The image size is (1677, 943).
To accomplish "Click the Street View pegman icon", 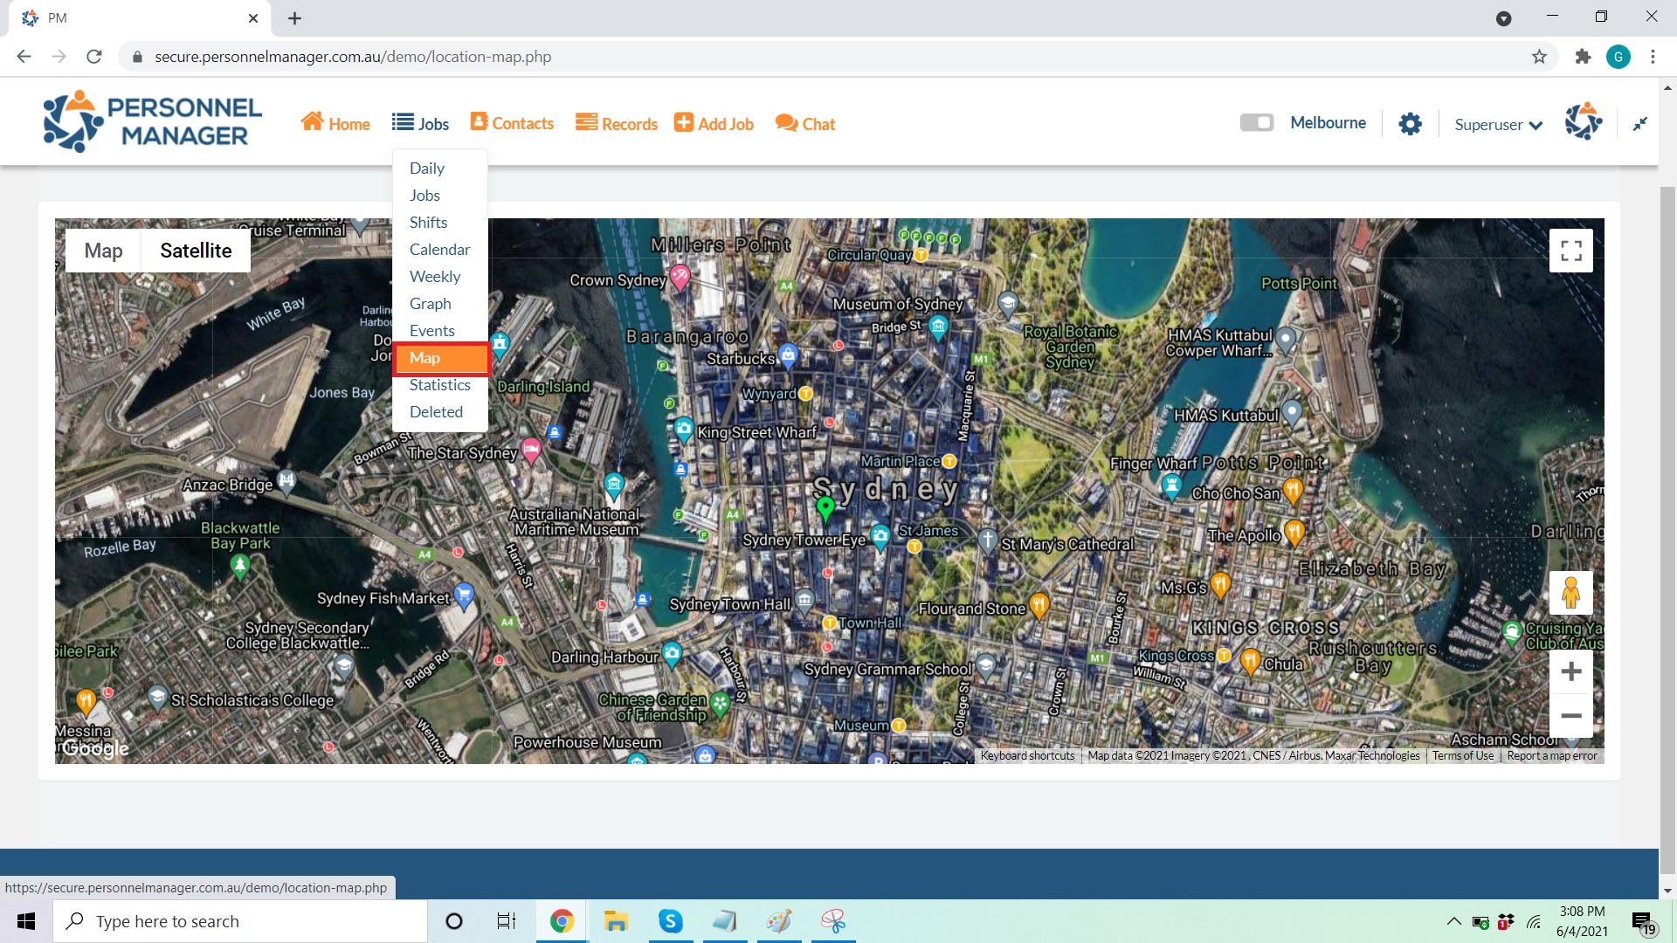I will pos(1570,593).
